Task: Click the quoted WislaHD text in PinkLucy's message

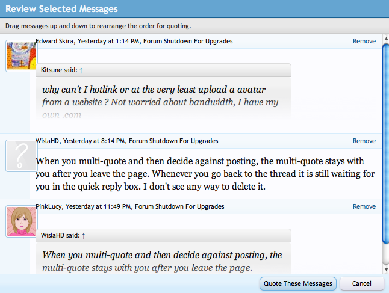Action: pos(163,261)
